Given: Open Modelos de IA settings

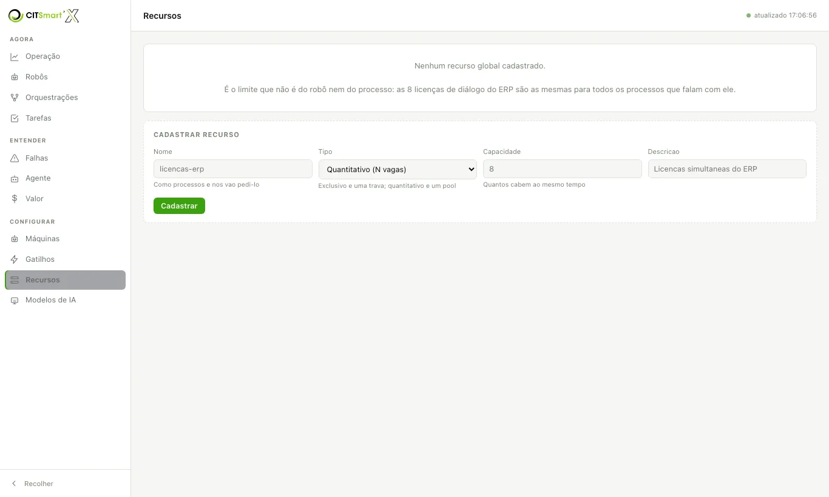Looking at the screenshot, I should (x=65, y=300).
